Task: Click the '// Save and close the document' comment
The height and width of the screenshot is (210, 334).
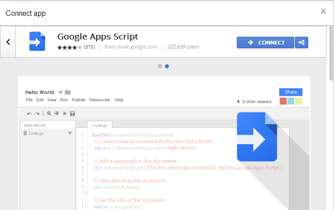Action: pyautogui.click(x=130, y=181)
